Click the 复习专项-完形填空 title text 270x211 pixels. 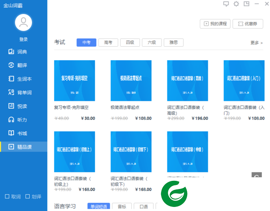coord(71,108)
